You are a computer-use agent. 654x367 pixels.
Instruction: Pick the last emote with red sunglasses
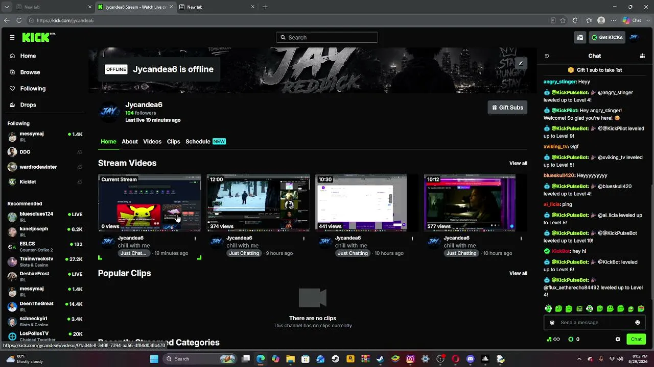coord(641,308)
